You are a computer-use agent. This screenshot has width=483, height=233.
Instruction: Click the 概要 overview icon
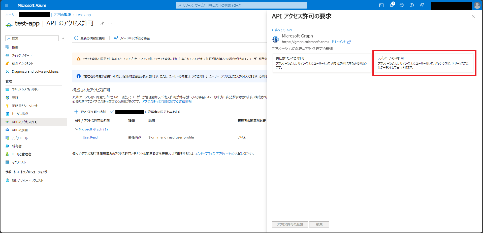click(7, 47)
